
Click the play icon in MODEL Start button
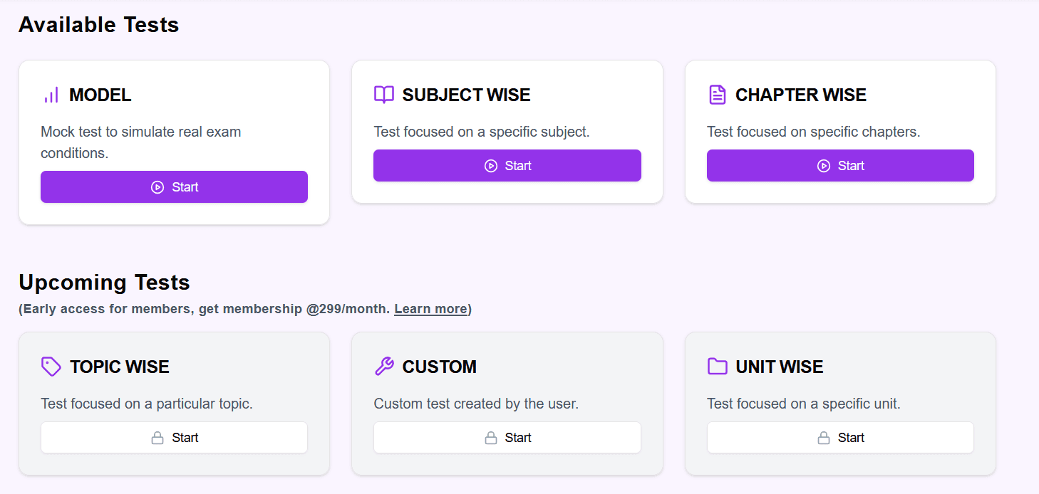coord(157,187)
